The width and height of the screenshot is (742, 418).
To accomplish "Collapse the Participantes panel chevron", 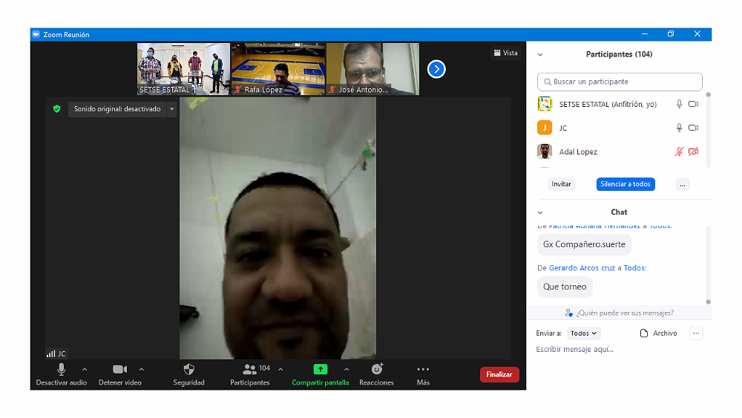I will click(540, 54).
